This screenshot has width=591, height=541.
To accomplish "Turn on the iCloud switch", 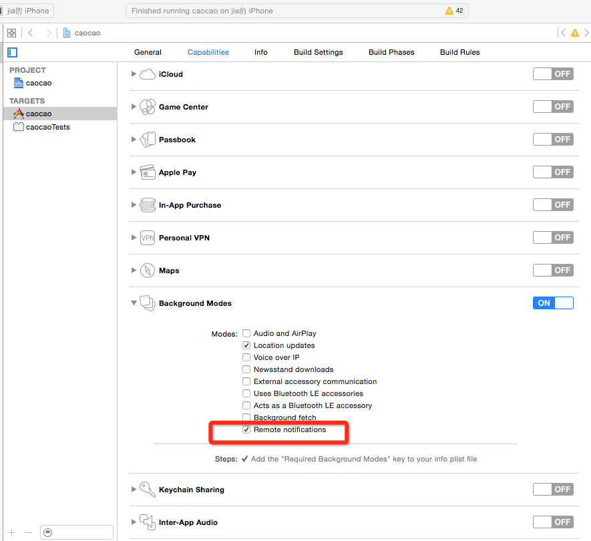I will pos(553,74).
